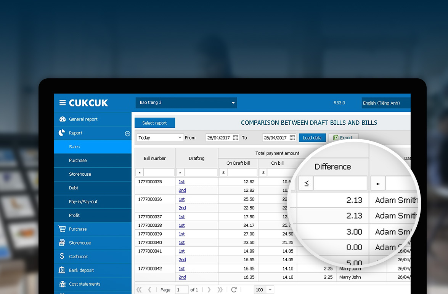Go to the first page arrow

tap(139, 290)
